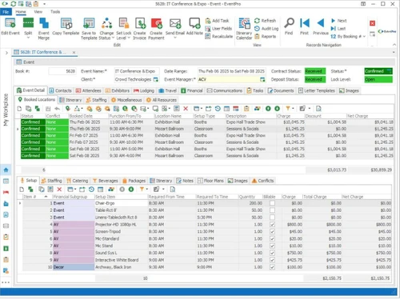This screenshot has width=400, height=300.
Task: Click the mail icon in left sidebar
Action: (x=6, y=226)
